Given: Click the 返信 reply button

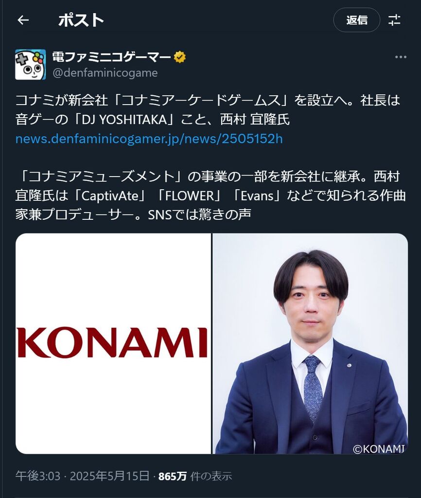Looking at the screenshot, I should point(356,20).
